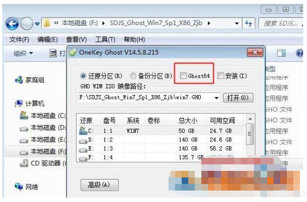Click the folder icon in address bar
Image resolution: width=307 pixels, height=202 pixels.
click(47, 23)
